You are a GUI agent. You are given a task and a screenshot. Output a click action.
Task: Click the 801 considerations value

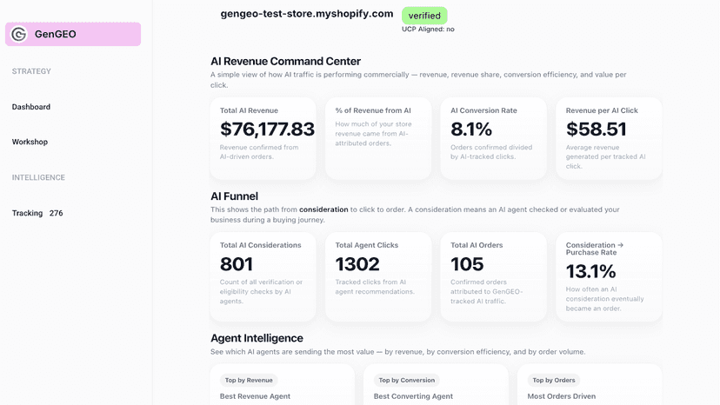tap(237, 264)
